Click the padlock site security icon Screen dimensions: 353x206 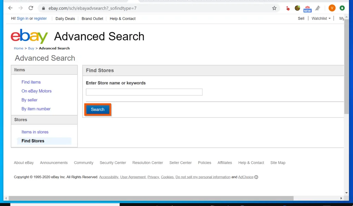tap(43, 8)
